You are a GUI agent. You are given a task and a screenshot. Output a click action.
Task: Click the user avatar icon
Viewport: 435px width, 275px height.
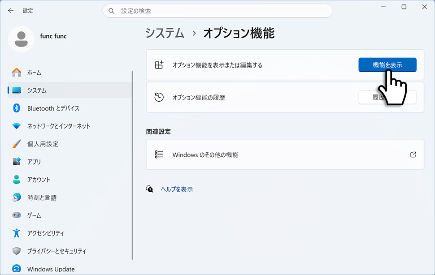[x=22, y=39]
